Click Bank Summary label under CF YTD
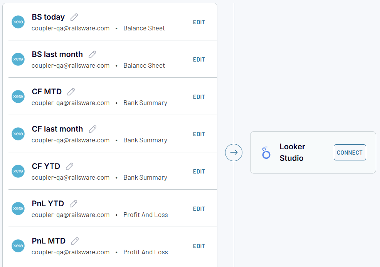The width and height of the screenshot is (380, 267). [x=145, y=177]
